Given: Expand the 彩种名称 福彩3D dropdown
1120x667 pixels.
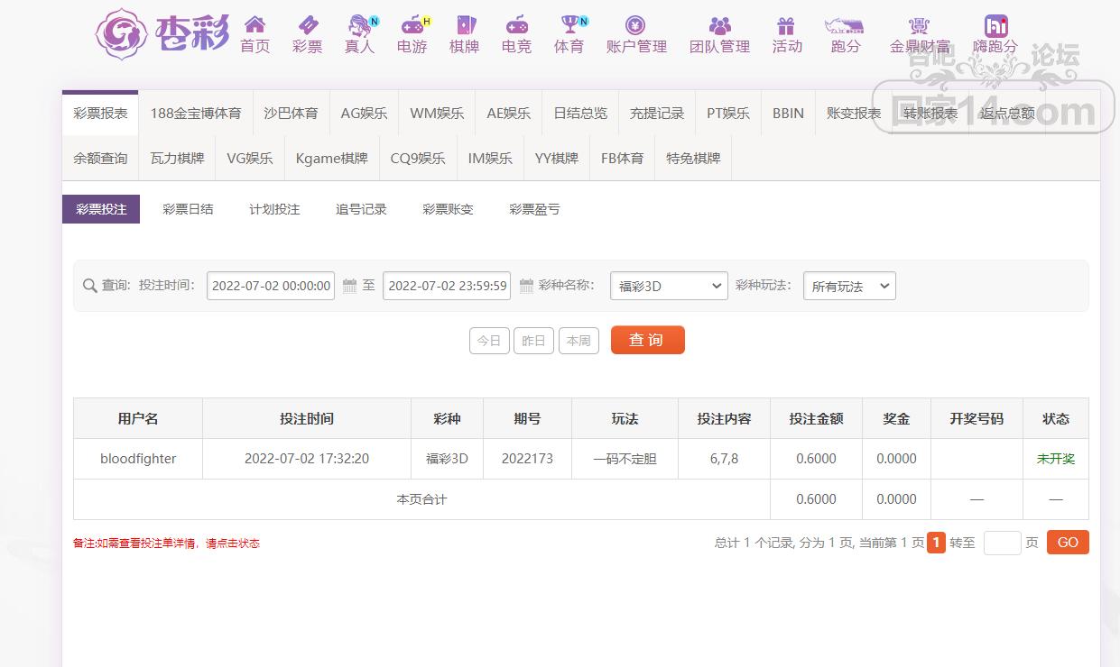Looking at the screenshot, I should tap(669, 286).
